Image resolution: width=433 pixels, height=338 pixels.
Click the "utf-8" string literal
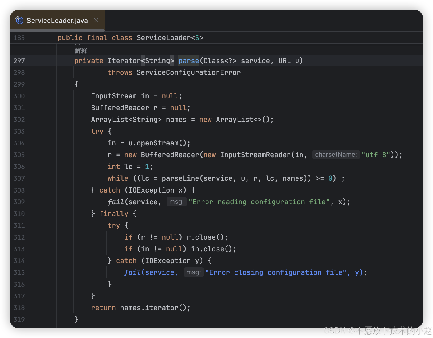(x=376, y=155)
